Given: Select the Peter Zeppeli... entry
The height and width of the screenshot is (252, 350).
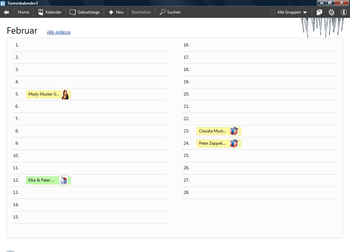Looking at the screenshot, I should (212, 143).
